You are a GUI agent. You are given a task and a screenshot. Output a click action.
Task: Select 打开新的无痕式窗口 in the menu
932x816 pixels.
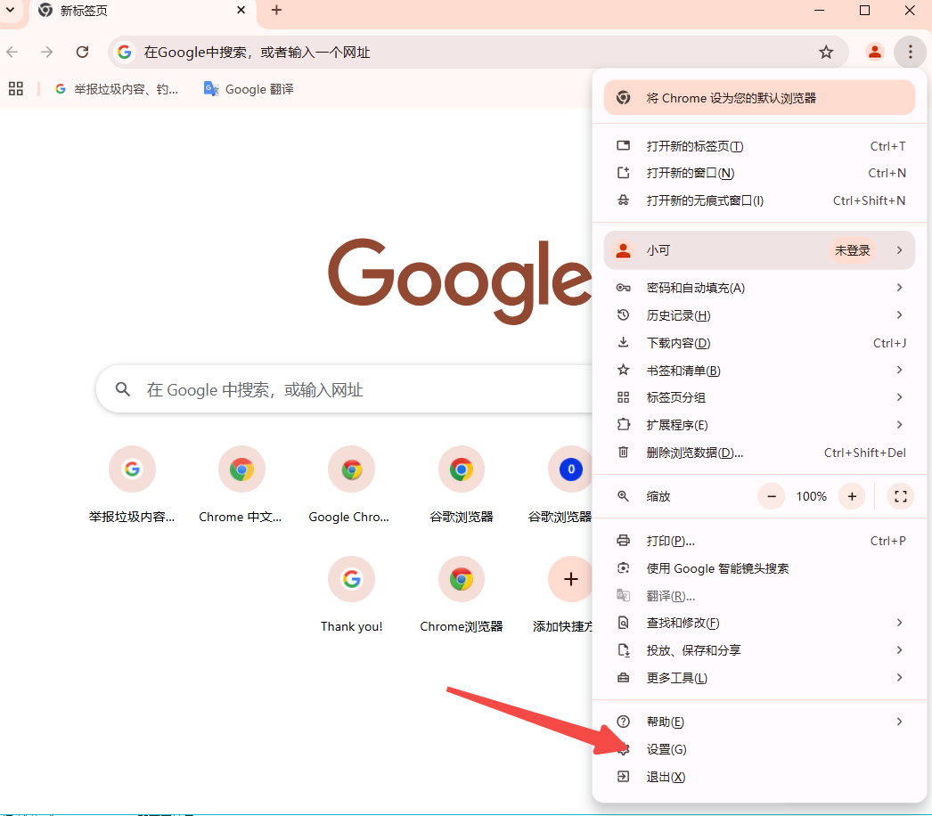(704, 200)
